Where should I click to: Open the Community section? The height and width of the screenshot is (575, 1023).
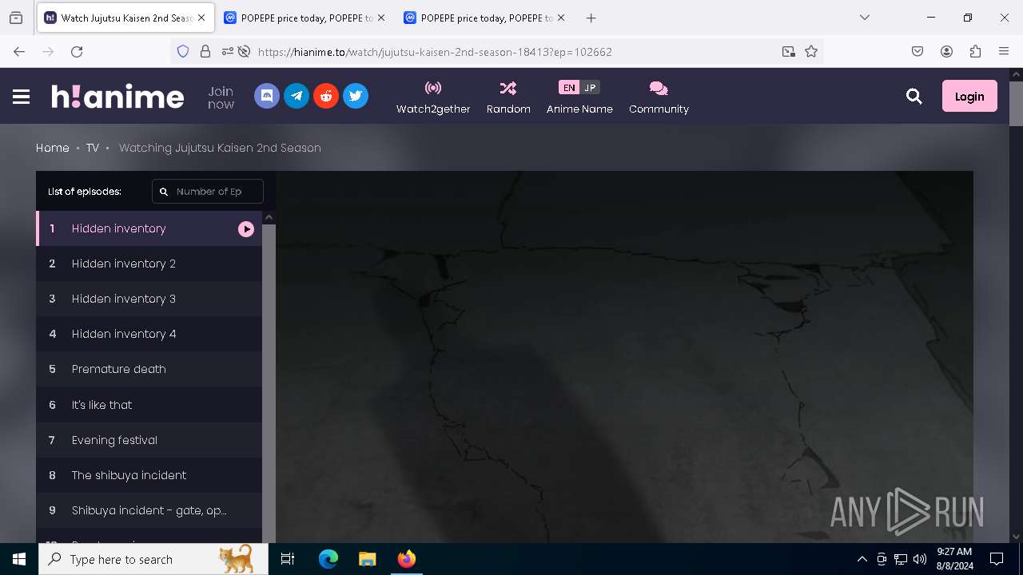point(659,97)
